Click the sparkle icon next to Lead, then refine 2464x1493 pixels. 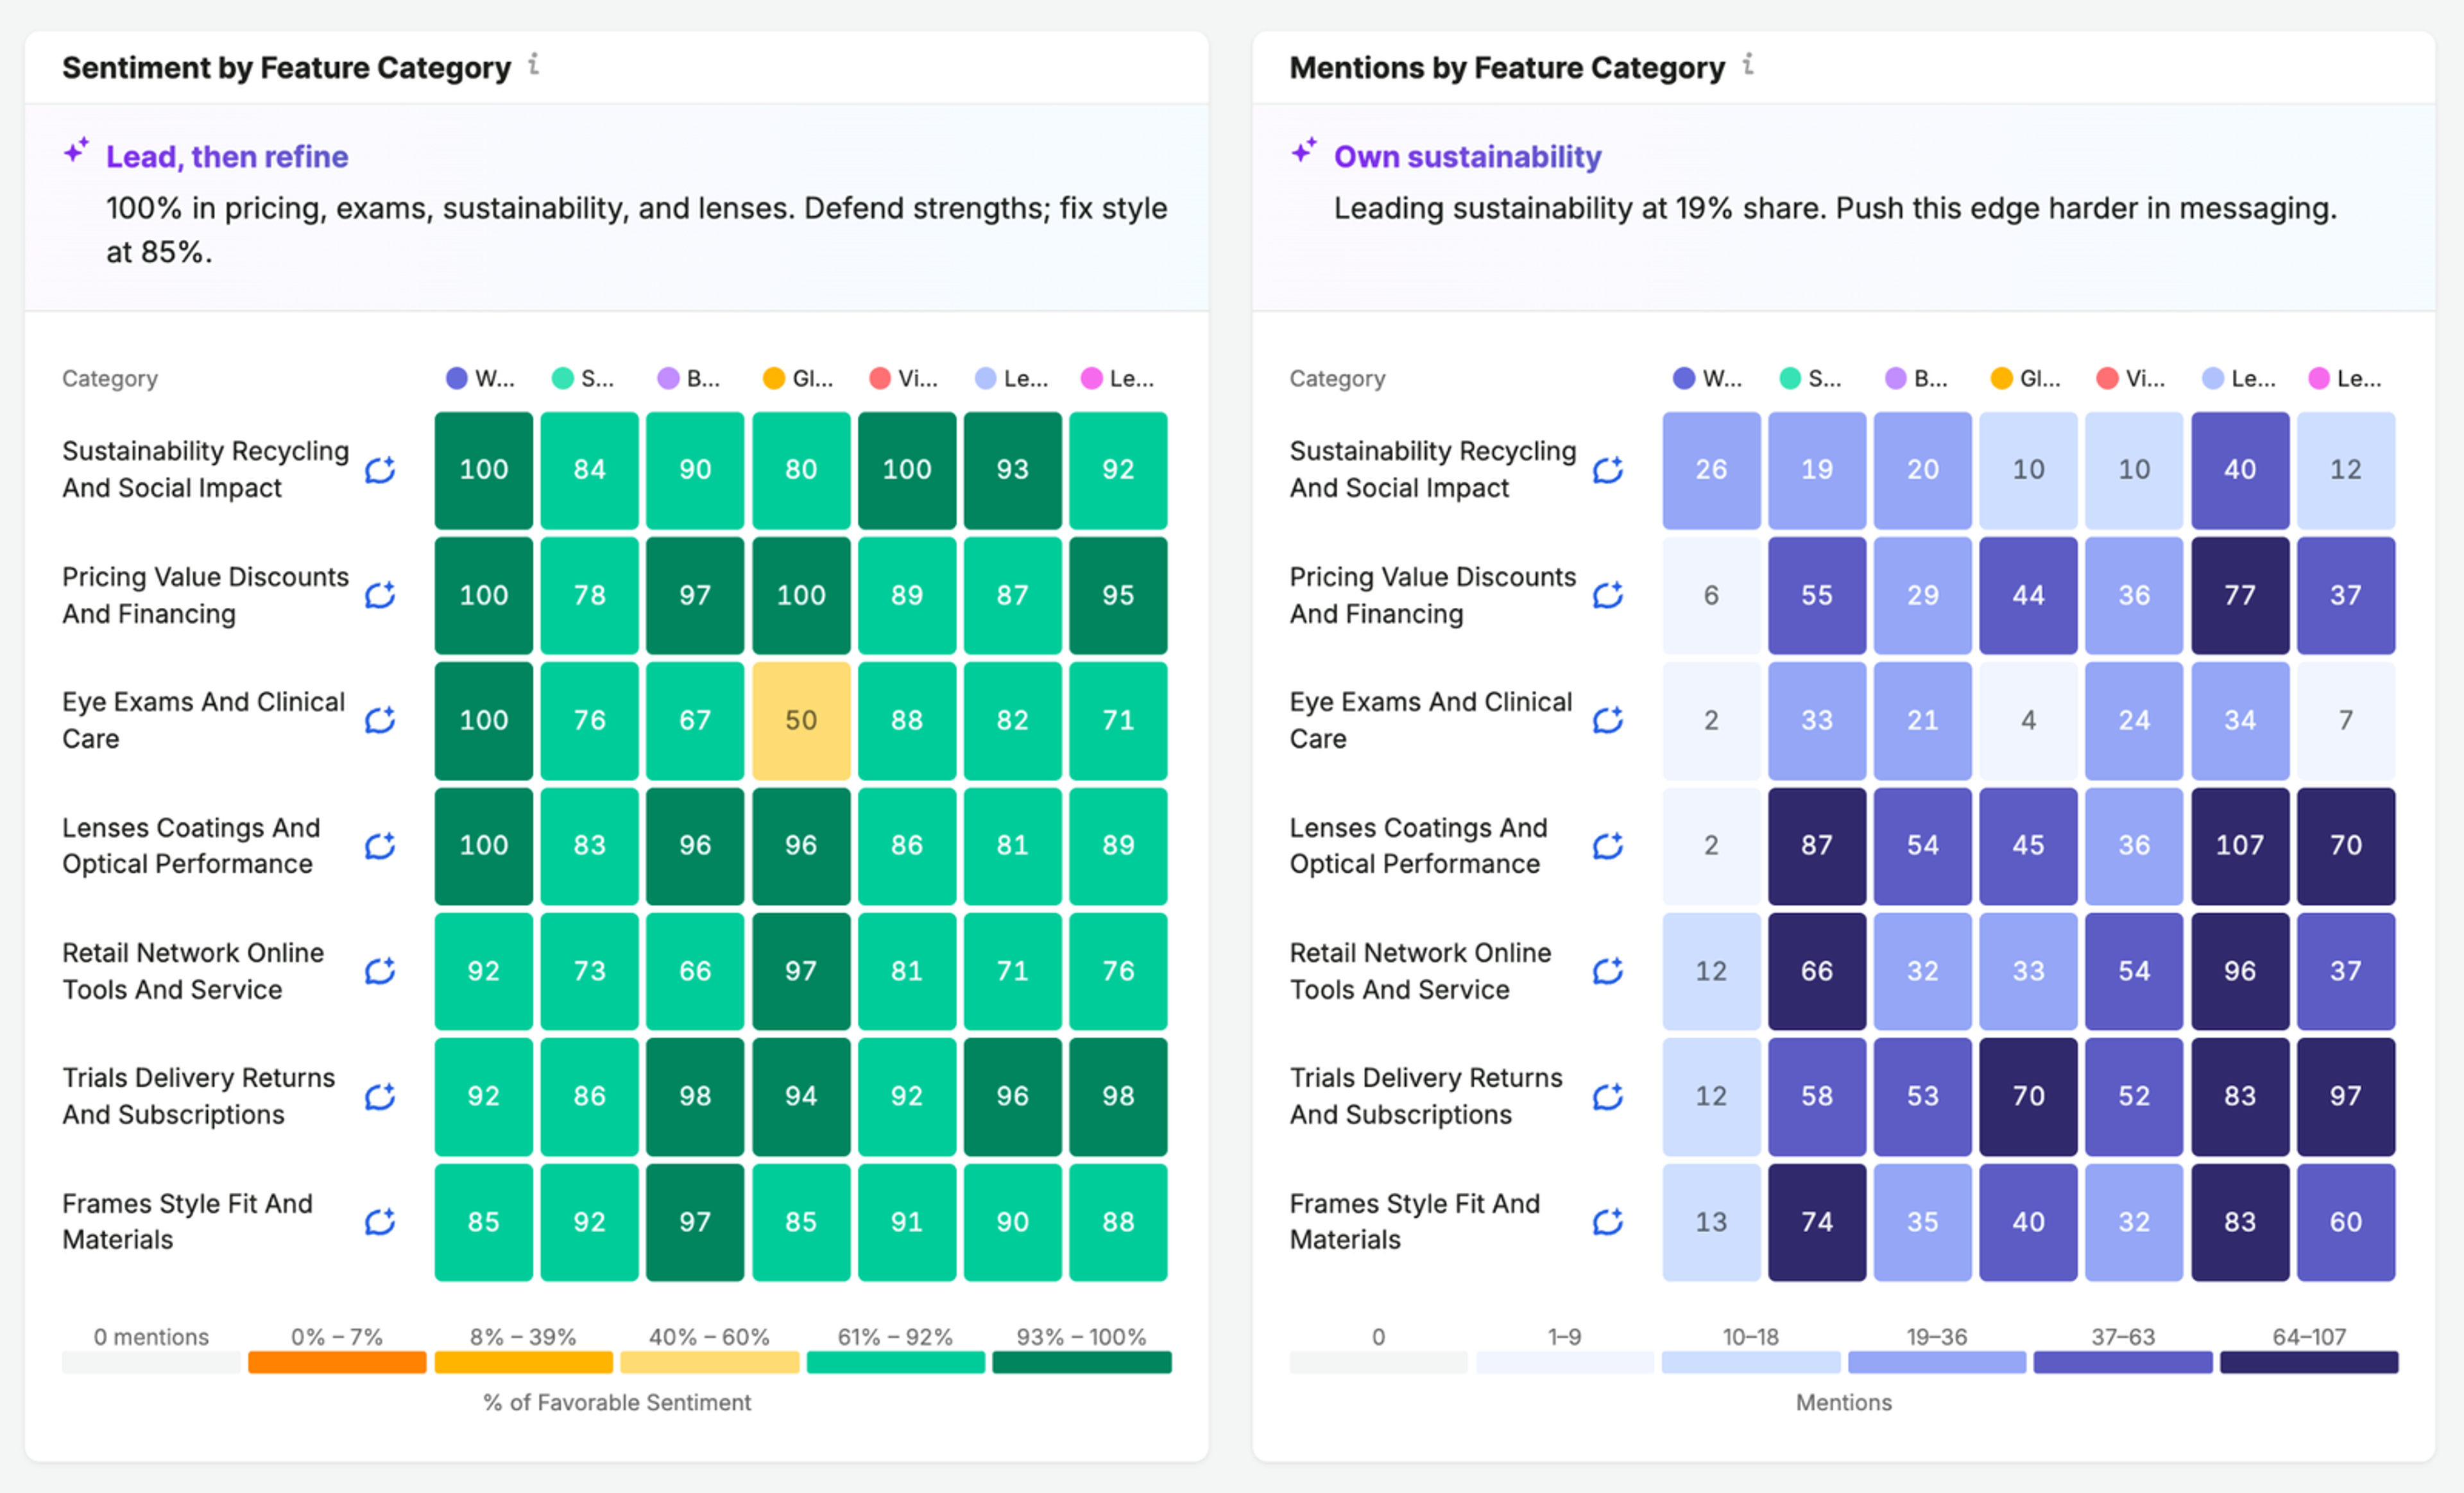pos(77,151)
